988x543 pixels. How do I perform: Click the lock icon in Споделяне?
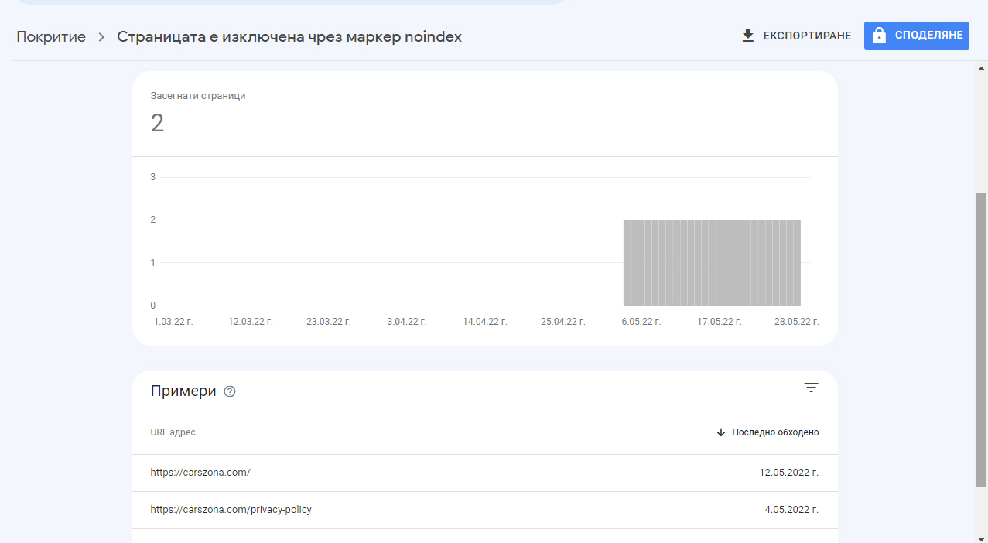[879, 36]
